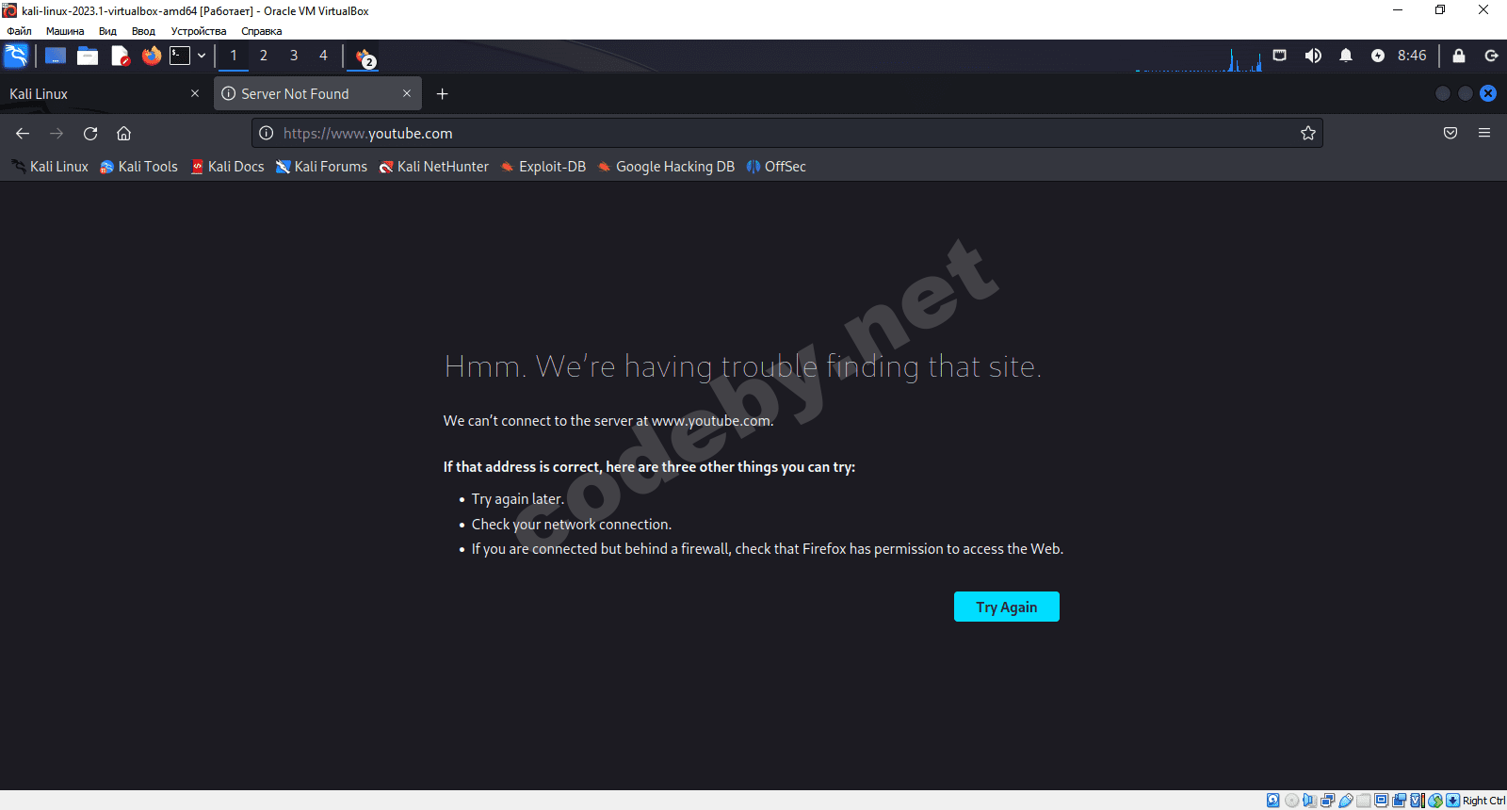Select the Server Not Found tab
The width and height of the screenshot is (1507, 810).
(x=317, y=94)
